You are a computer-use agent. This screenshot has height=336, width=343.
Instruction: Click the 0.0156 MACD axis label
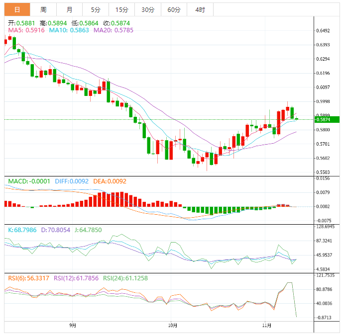pyautogui.click(x=323, y=178)
